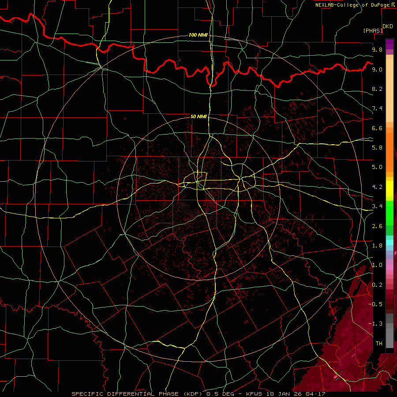Pick the yellow segment of the color bar

click(390, 189)
